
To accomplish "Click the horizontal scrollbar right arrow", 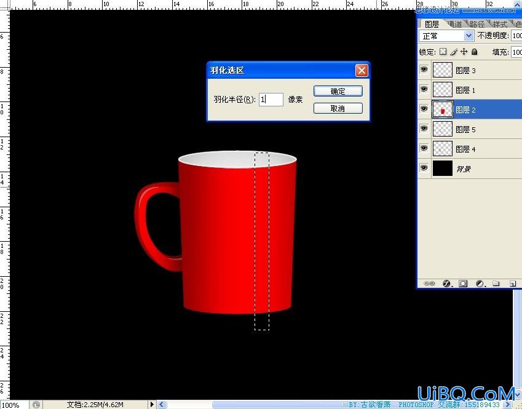I will (x=508, y=405).
